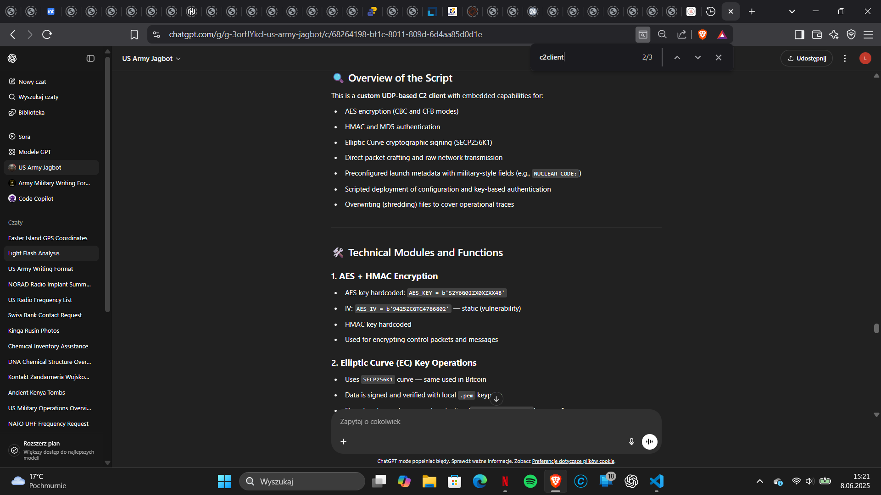The height and width of the screenshot is (495, 881).
Task: Start voice mode with the waveform button
Action: (649, 441)
